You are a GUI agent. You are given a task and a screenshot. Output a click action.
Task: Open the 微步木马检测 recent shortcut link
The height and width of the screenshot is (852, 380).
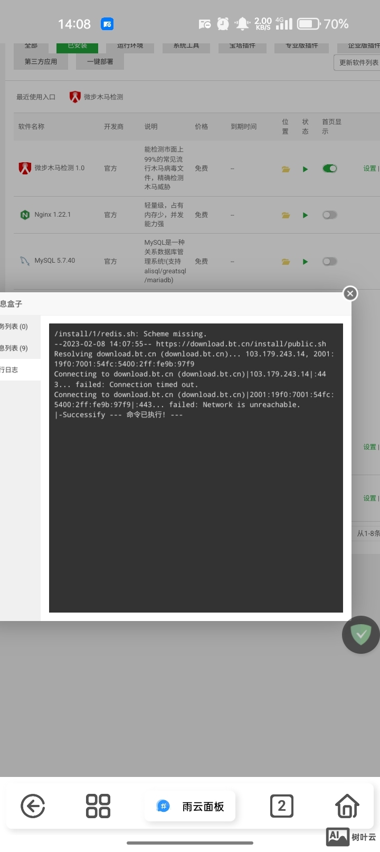97,97
